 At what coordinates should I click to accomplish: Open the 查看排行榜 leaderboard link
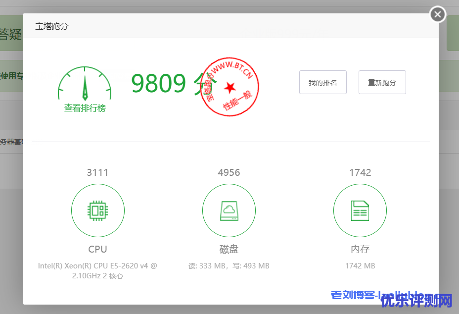85,108
